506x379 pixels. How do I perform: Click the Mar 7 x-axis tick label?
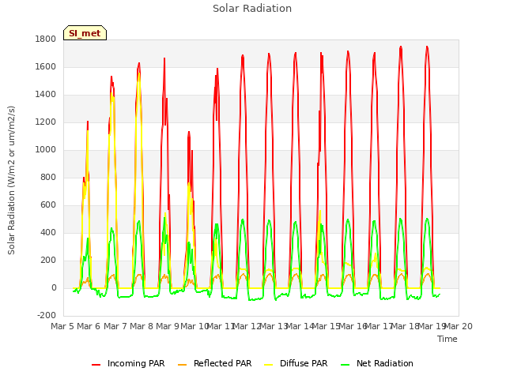115,326
